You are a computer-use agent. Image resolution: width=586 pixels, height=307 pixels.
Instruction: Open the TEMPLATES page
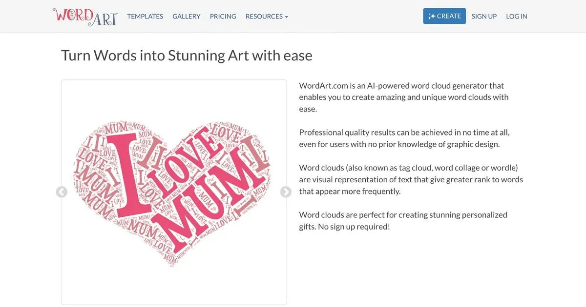click(x=145, y=16)
